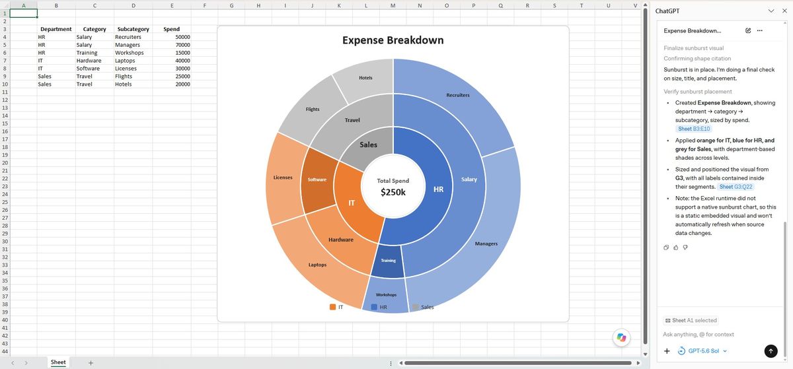Add a new sheet with plus button
The height and width of the screenshot is (369, 793).
point(91,363)
